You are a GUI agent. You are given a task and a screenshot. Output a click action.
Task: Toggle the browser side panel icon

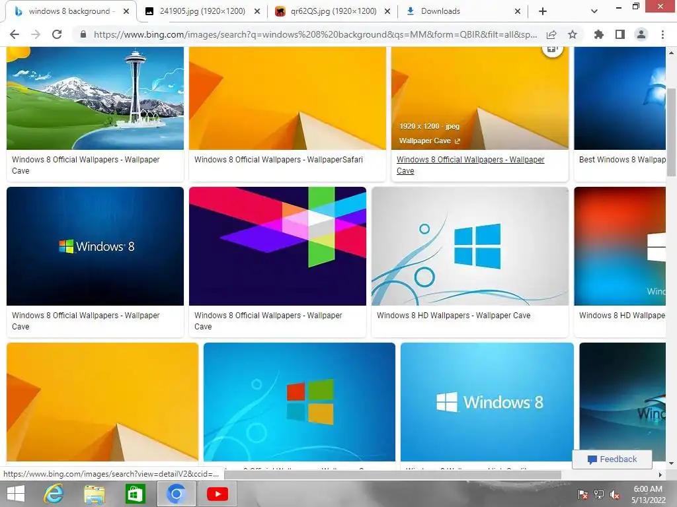(620, 34)
